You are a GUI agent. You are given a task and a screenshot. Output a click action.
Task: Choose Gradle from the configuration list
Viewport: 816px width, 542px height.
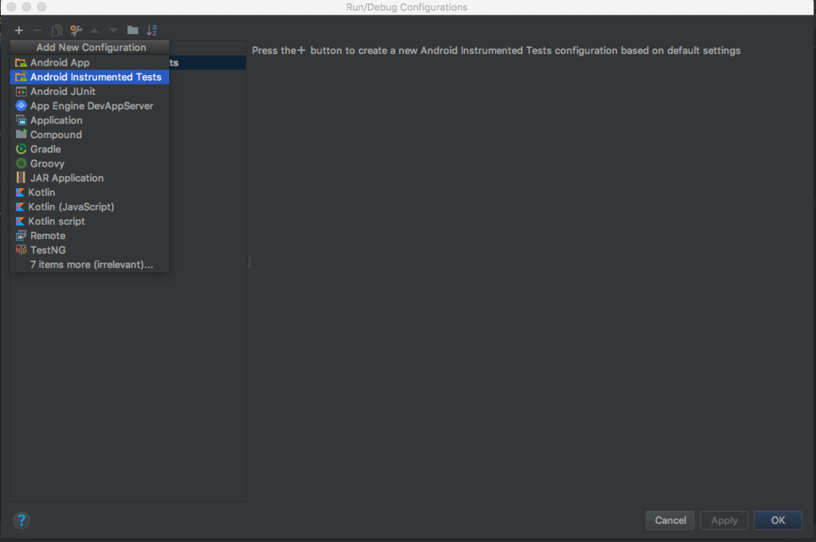(89, 149)
